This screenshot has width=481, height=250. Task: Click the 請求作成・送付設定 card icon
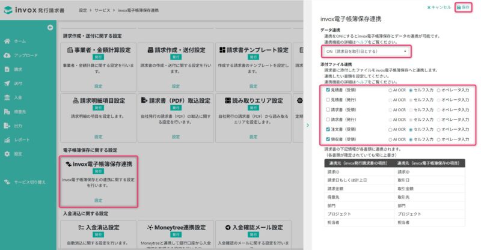[150, 50]
